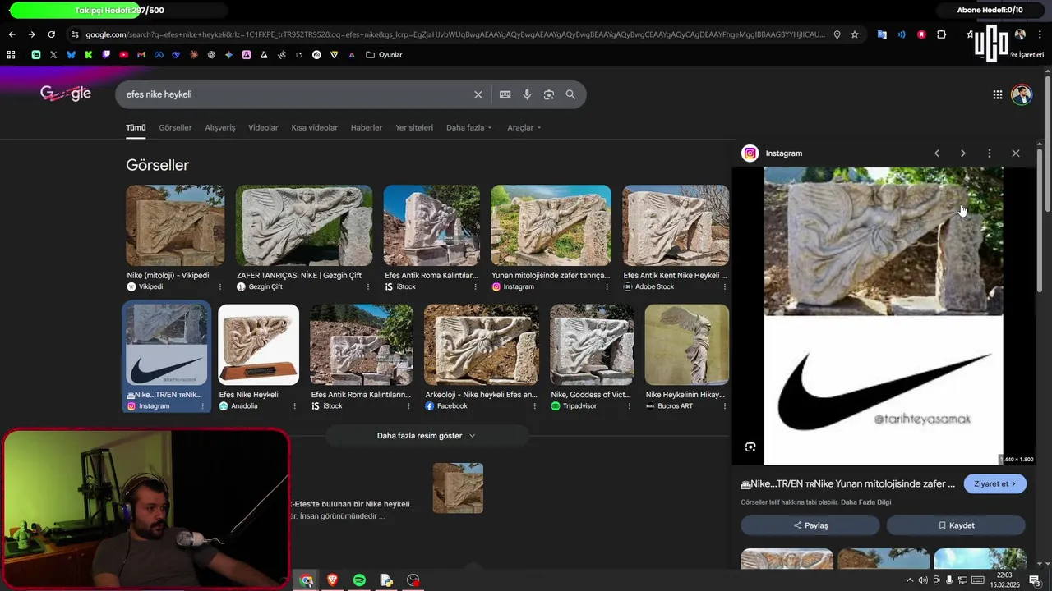Screen dimensions: 1052x591
Task: Open the Görseller section heading
Action: click(157, 165)
